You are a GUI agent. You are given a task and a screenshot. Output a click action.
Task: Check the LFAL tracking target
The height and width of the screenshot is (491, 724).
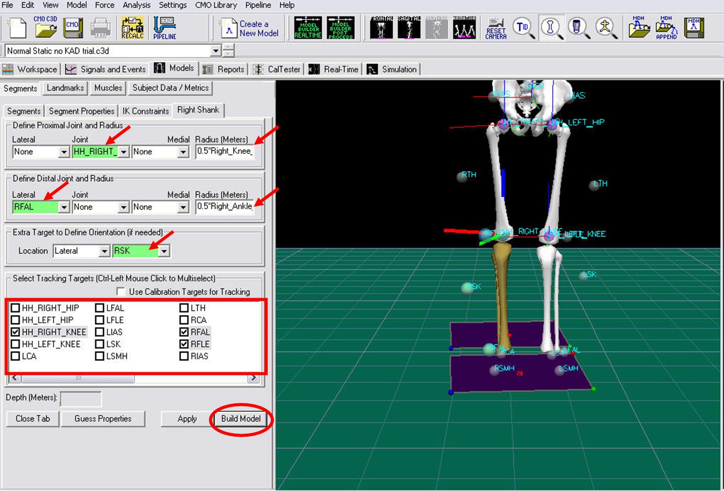(100, 308)
